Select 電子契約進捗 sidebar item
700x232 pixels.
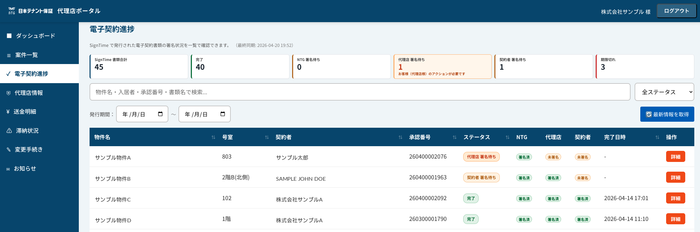click(x=39, y=74)
